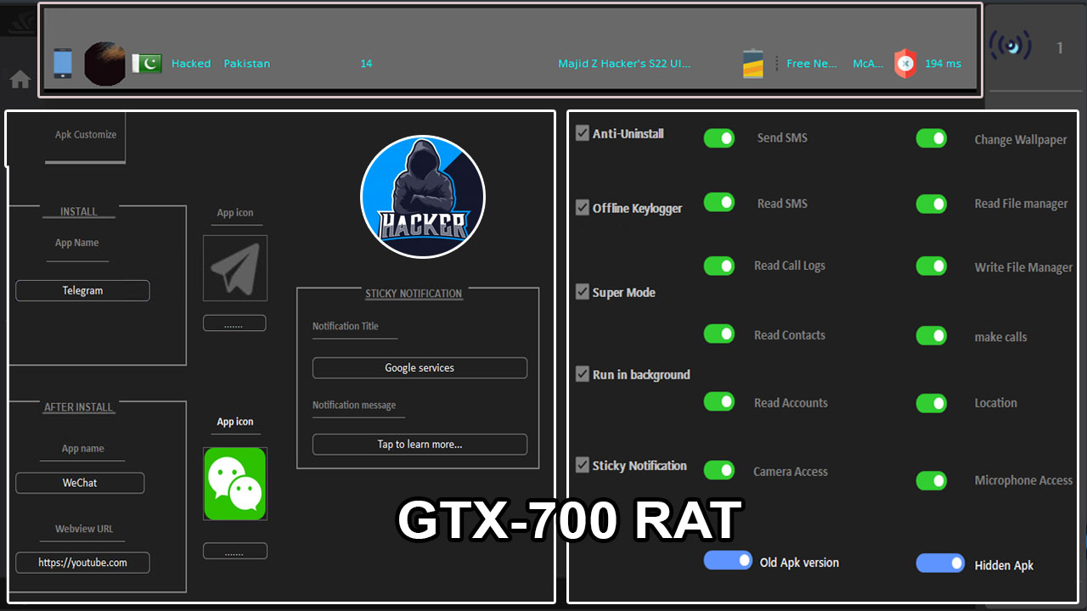This screenshot has width=1087, height=611.
Task: Select the Telegram paper-plane app icon
Action: (235, 268)
